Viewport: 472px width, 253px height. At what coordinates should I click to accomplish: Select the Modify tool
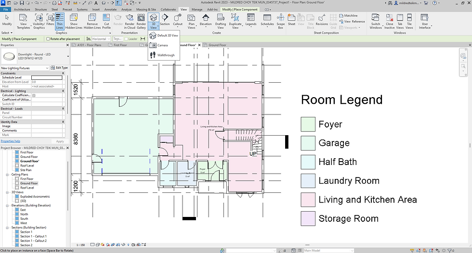point(7,20)
